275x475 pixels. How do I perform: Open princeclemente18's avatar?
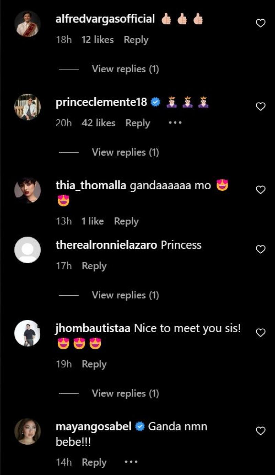pos(27,107)
